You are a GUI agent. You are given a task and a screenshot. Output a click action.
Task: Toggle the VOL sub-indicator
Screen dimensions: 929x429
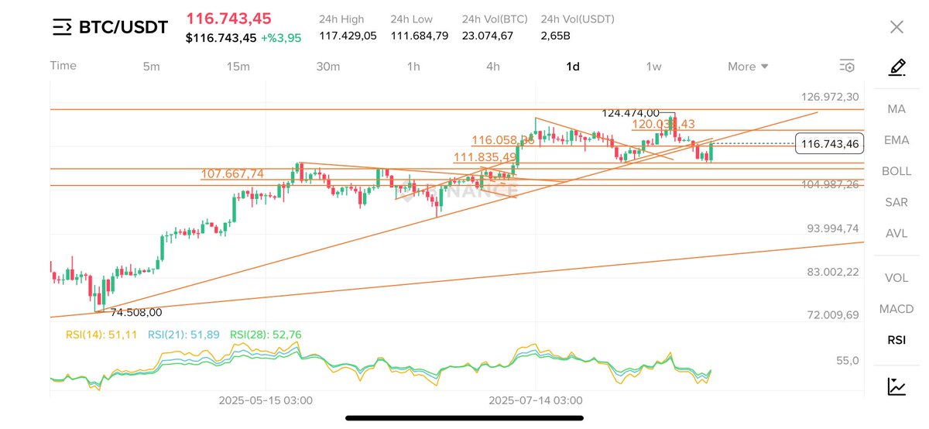(x=896, y=278)
